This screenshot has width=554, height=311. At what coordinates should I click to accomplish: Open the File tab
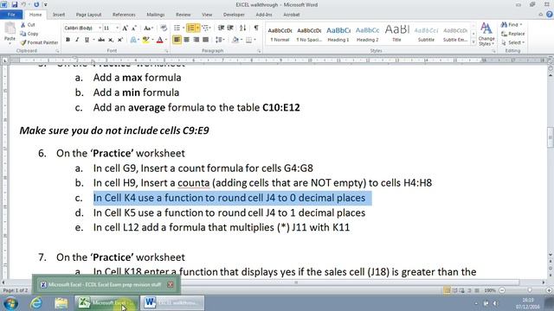pos(11,15)
